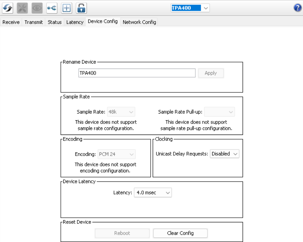Select the Latency tab
The height and width of the screenshot is (242, 303).
pyautogui.click(x=75, y=22)
